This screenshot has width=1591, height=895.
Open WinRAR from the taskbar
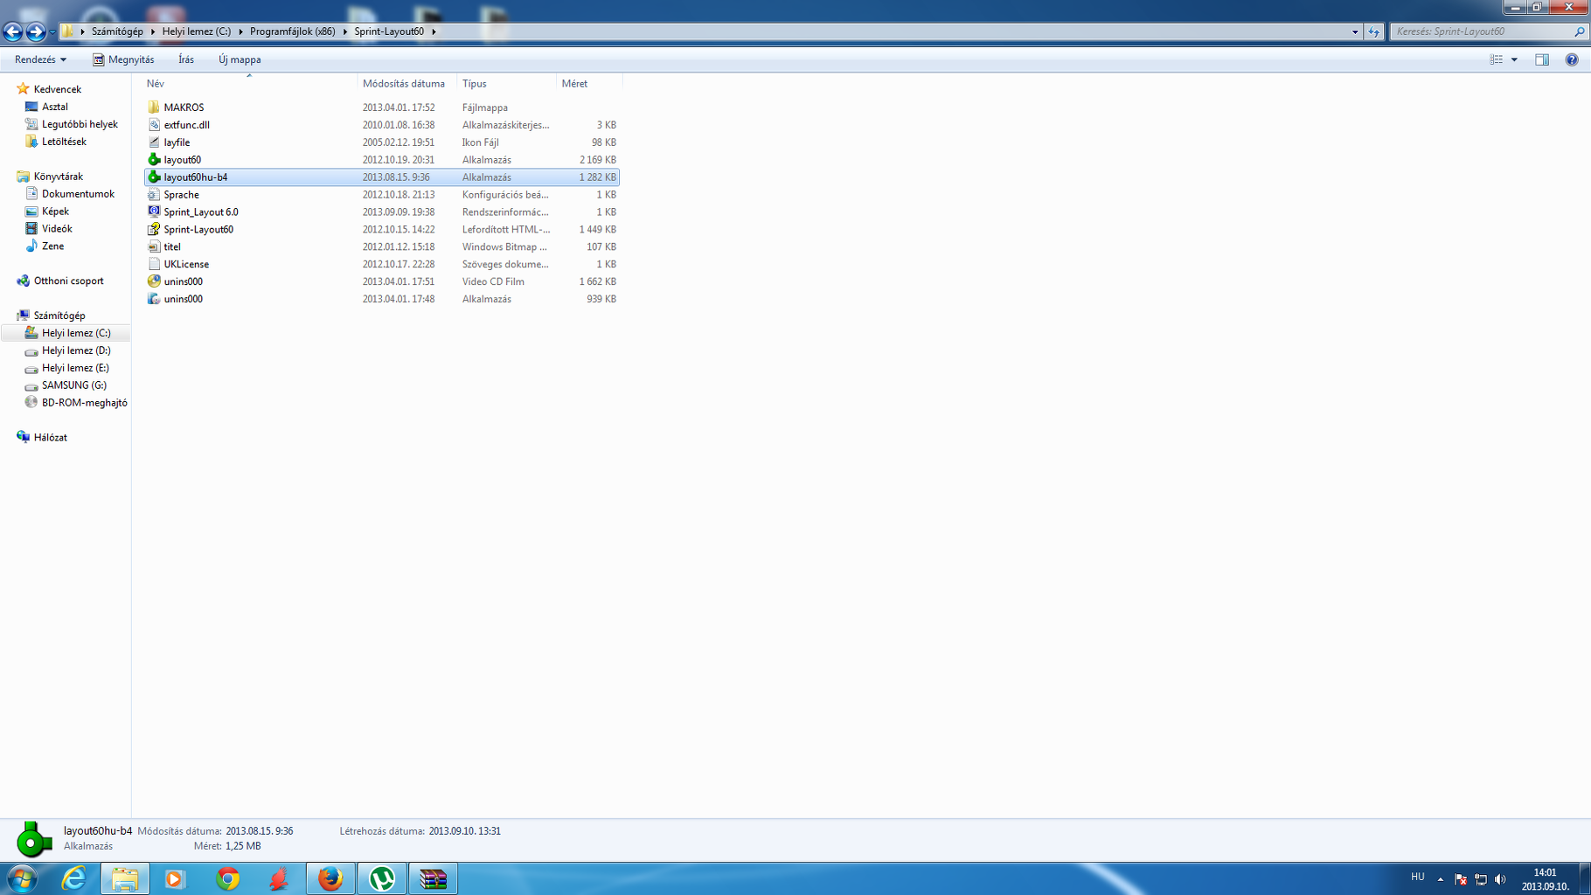(434, 878)
